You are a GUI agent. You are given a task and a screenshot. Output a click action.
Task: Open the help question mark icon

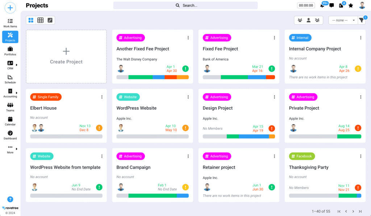click(10, 199)
